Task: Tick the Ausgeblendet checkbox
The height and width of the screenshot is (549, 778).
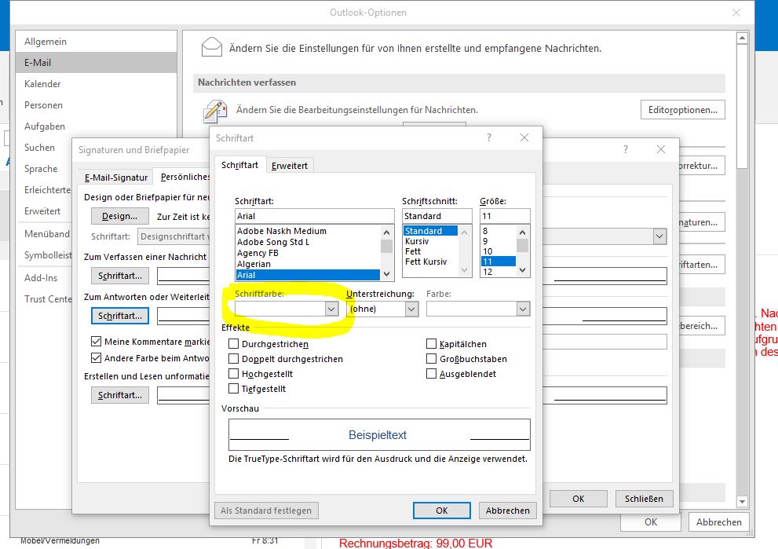Action: click(431, 374)
